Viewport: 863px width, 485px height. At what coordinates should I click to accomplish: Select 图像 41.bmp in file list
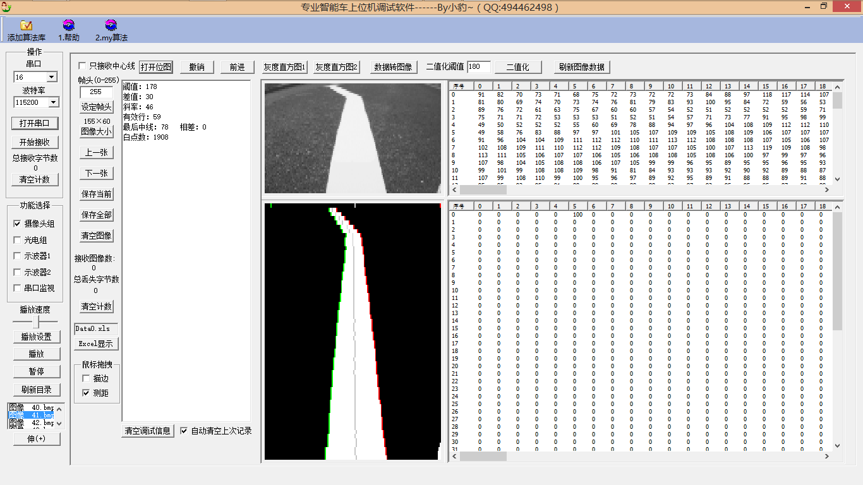pyautogui.click(x=32, y=415)
